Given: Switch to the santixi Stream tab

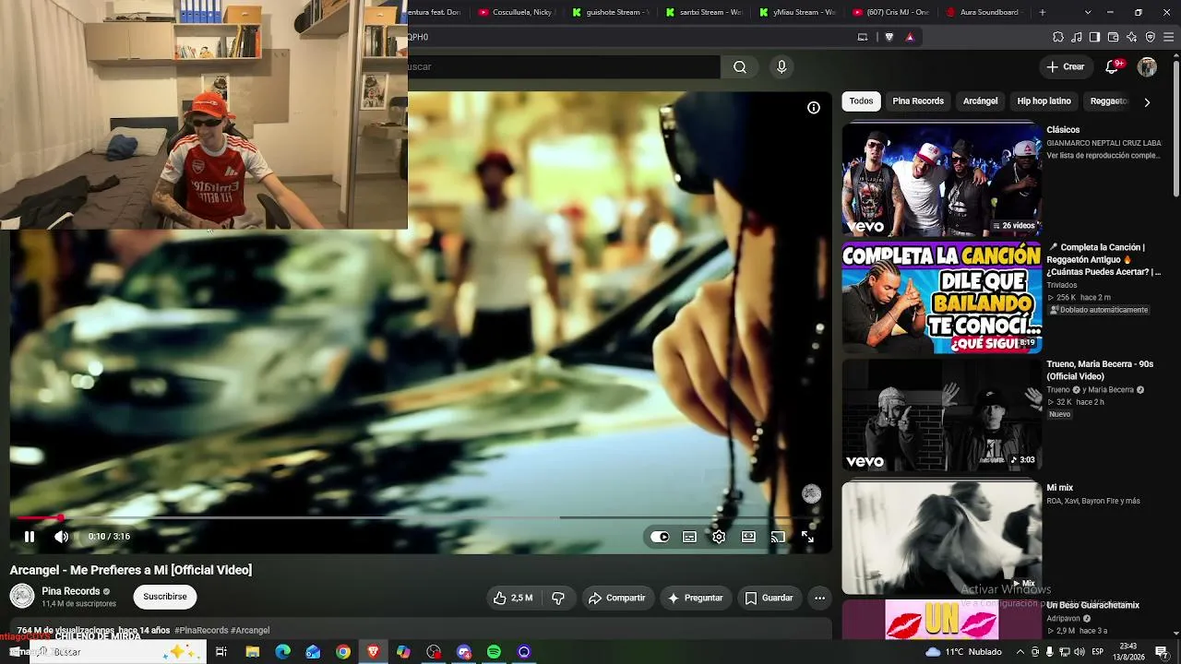Looking at the screenshot, I should click(x=703, y=13).
